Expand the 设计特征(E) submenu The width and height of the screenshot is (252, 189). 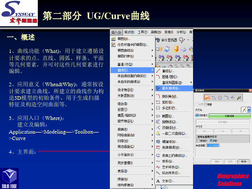tap(132, 90)
